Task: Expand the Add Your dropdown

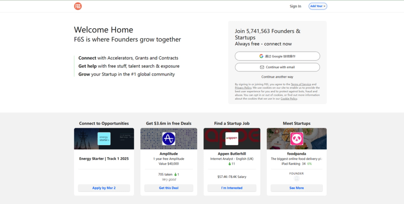Action: (x=318, y=6)
